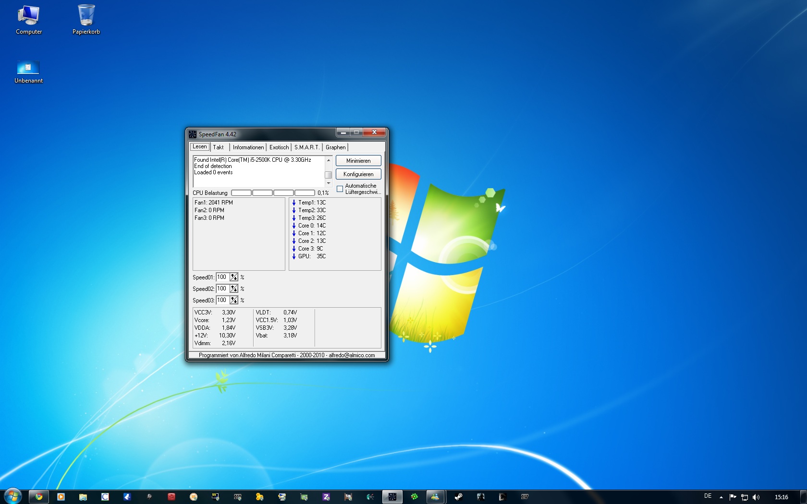Click the VCC3V voltage value 3,30V
Screen dimensions: 807x504
pyautogui.click(x=229, y=312)
